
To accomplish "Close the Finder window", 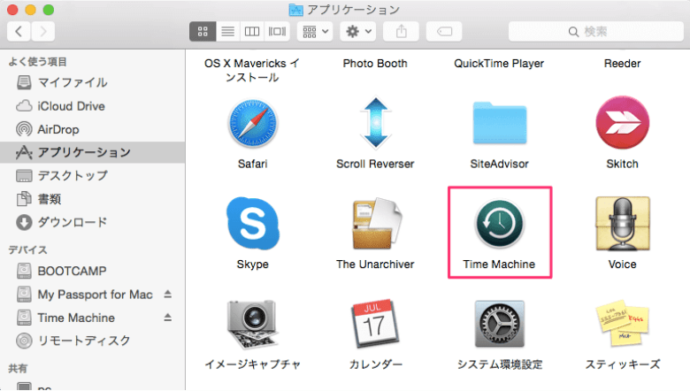I will click(x=12, y=9).
